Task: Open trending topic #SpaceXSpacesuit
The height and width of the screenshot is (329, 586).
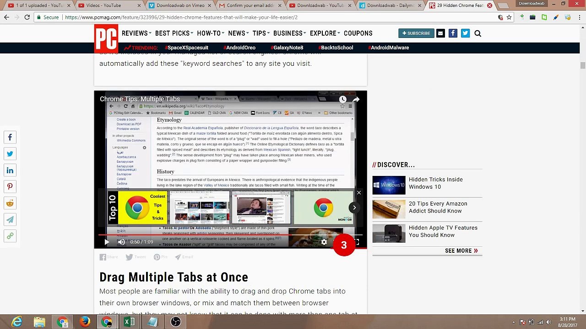Action: tap(186, 48)
